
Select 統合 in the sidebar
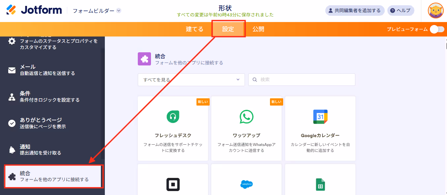52,177
